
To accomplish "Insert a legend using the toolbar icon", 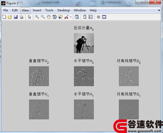I will [91, 17].
